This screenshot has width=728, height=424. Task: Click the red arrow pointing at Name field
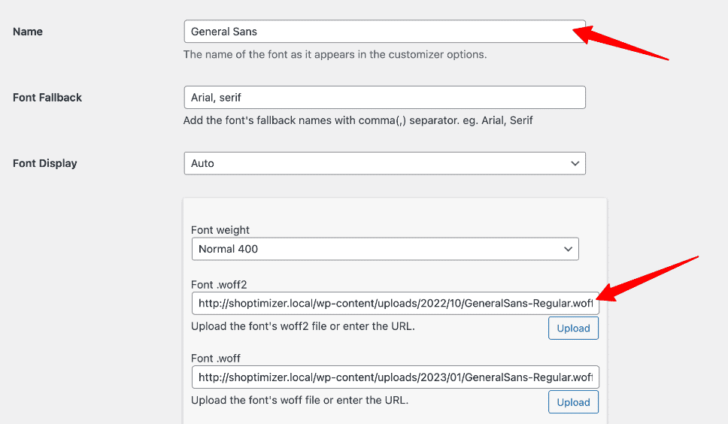click(620, 43)
